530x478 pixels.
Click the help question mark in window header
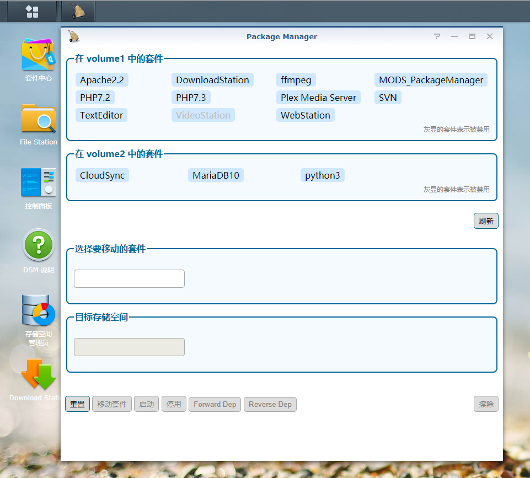(437, 36)
